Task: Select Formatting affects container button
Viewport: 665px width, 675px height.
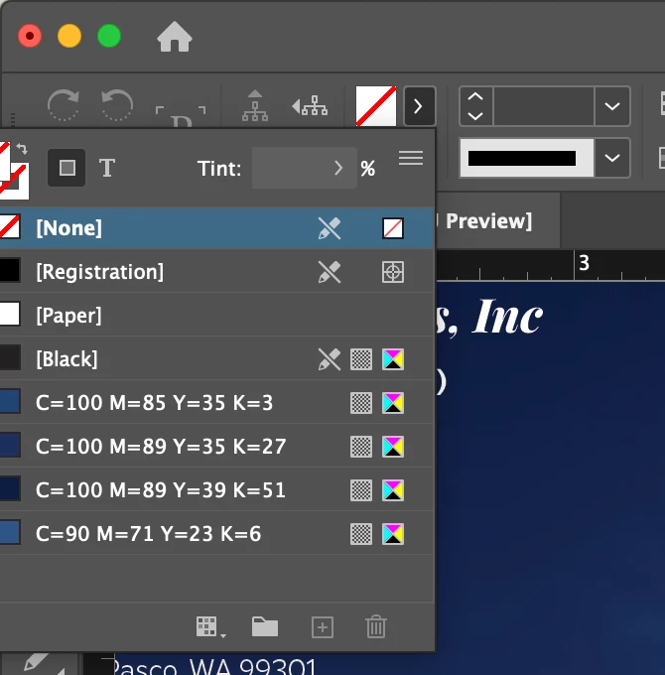Action: point(66,168)
